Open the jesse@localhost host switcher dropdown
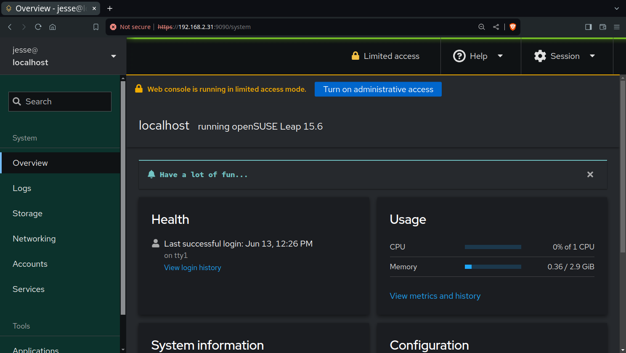This screenshot has height=353, width=626. point(63,56)
